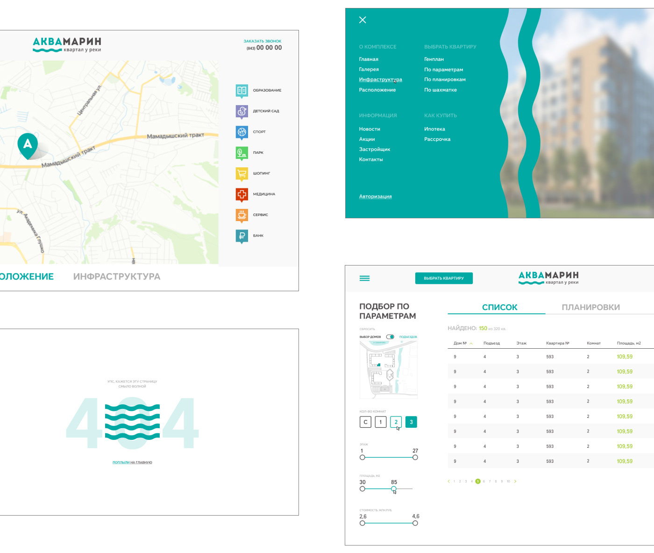Click the Sport (Спорт) basketball icon
The width and height of the screenshot is (654, 553).
(242, 132)
